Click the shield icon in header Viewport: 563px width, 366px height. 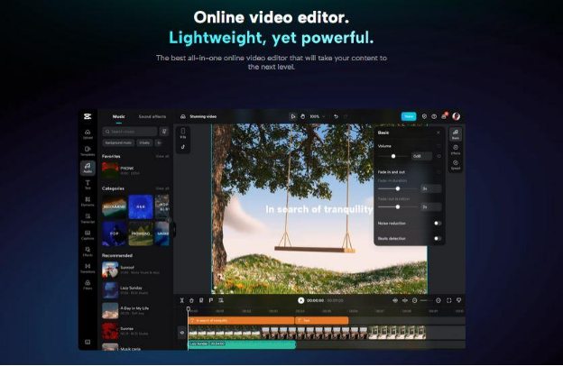(424, 116)
